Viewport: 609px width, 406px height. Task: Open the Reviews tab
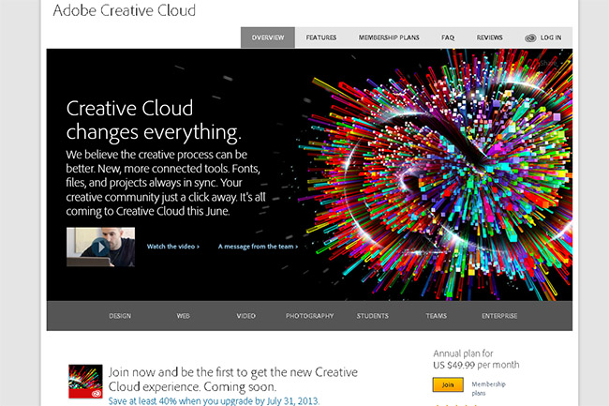pyautogui.click(x=489, y=38)
